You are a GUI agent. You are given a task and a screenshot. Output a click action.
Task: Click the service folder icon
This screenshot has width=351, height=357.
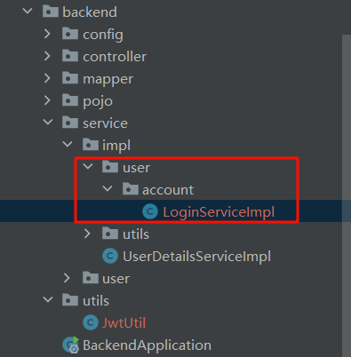70,123
